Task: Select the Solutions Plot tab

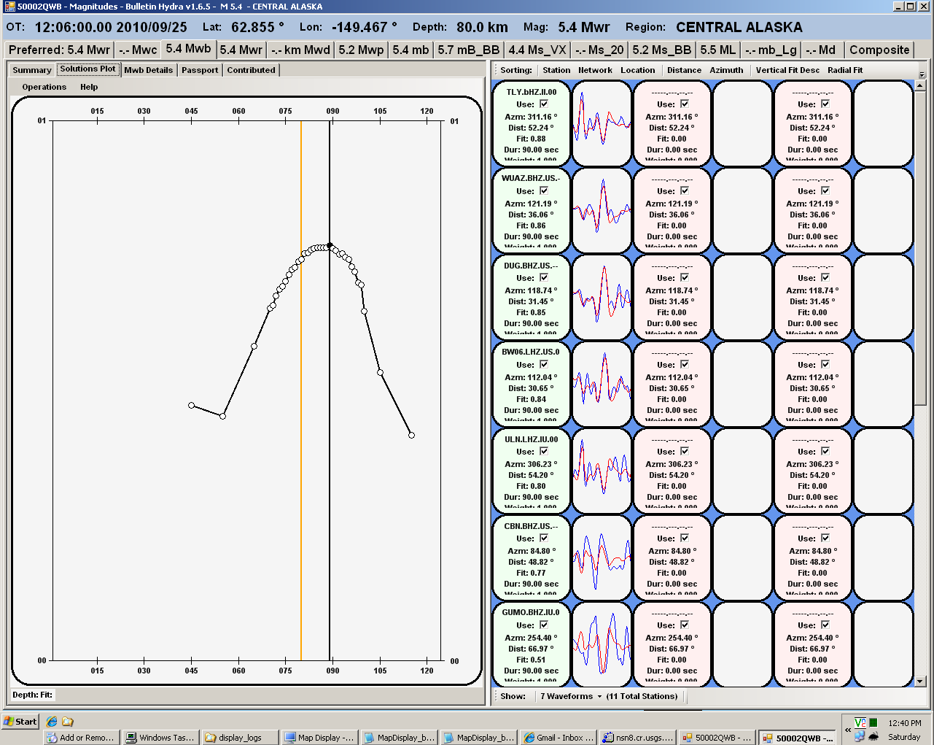Action: (x=88, y=69)
